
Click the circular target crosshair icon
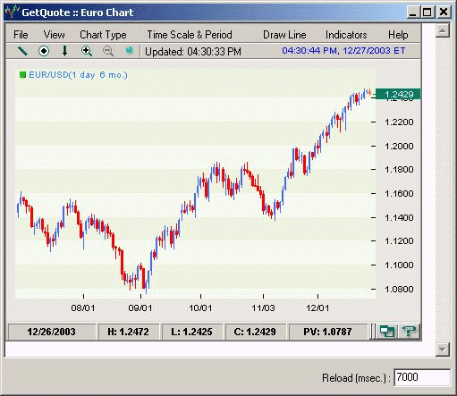(44, 51)
